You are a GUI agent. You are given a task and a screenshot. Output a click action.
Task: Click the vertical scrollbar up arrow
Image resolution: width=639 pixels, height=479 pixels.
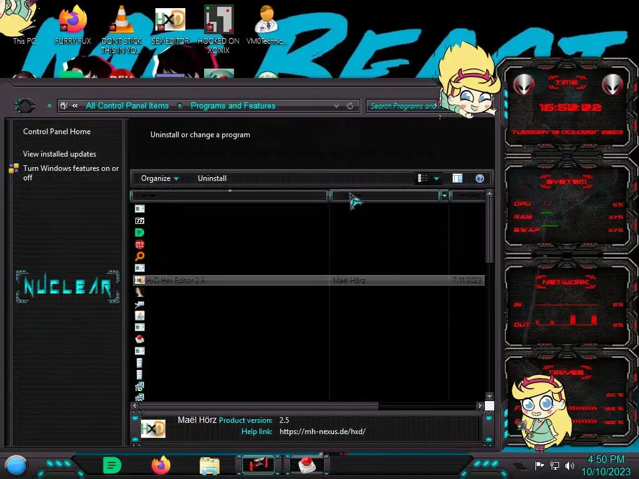[x=489, y=193]
